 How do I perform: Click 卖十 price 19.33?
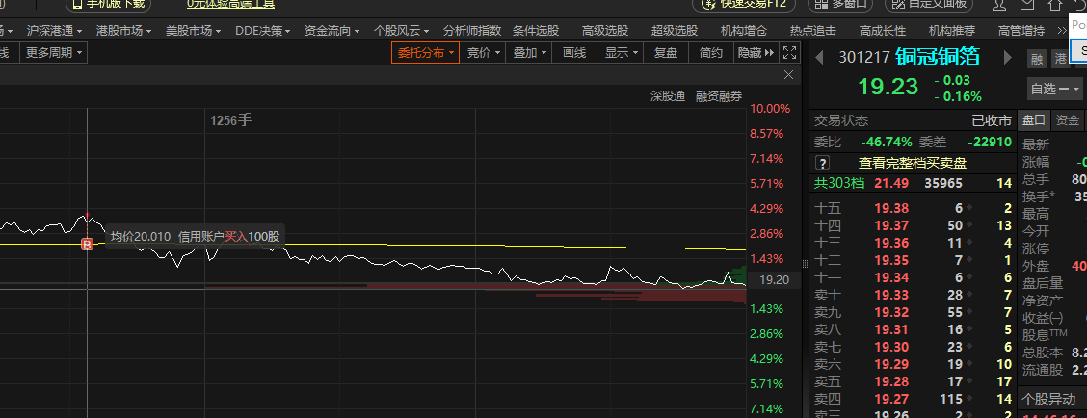pyautogui.click(x=891, y=296)
